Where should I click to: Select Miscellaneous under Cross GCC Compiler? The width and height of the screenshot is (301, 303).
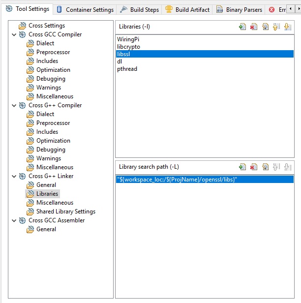click(55, 96)
